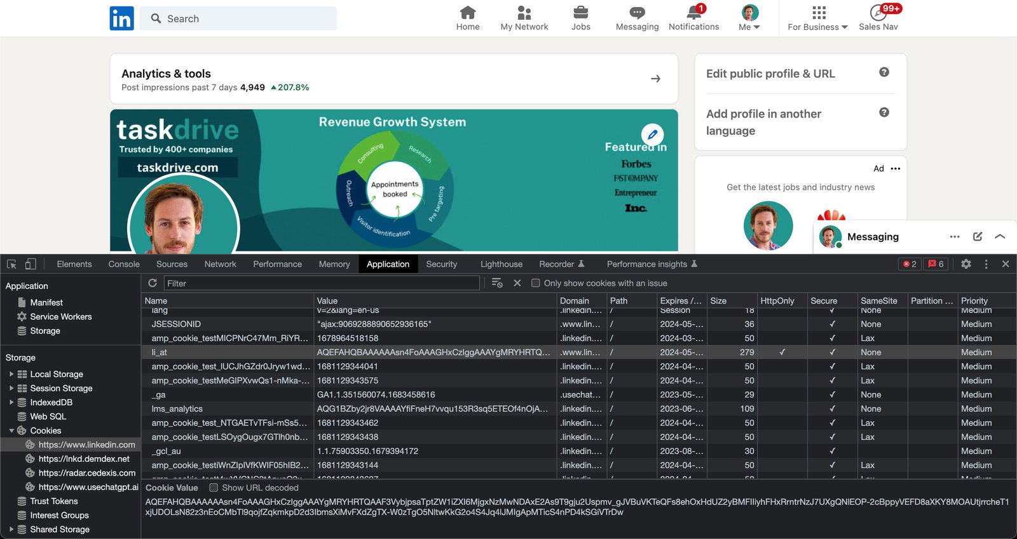Select the _ga cookie row
This screenshot has height=539, width=1017.
pyautogui.click(x=578, y=394)
